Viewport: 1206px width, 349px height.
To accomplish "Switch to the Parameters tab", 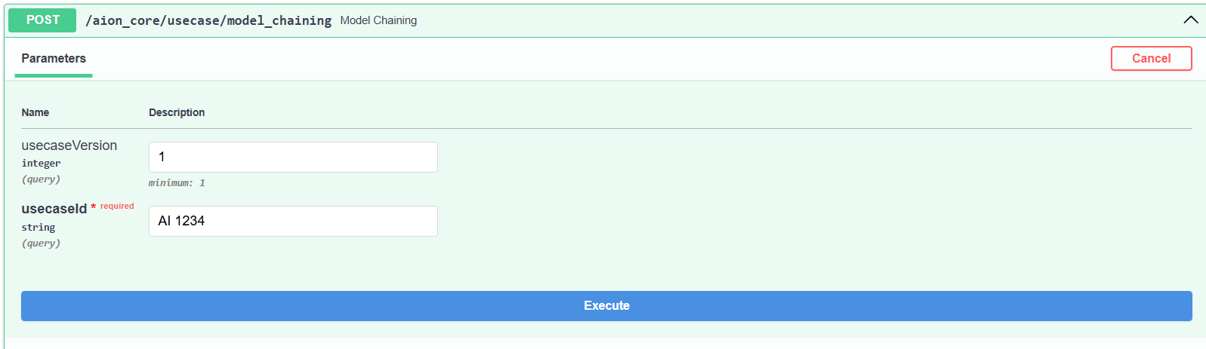I will pyautogui.click(x=54, y=59).
